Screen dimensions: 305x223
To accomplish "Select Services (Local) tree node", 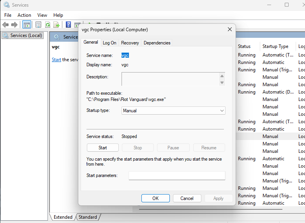I will [22, 35].
